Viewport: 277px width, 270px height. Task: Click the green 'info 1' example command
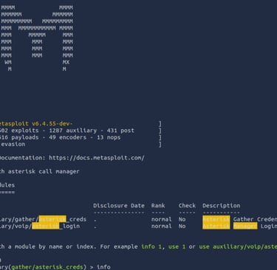(151, 246)
